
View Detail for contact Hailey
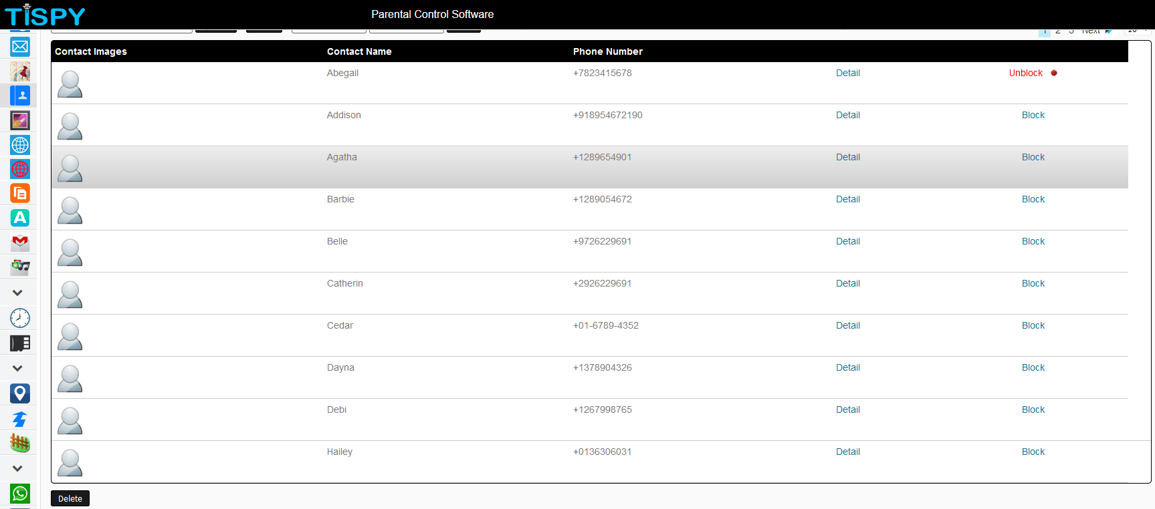[848, 452]
